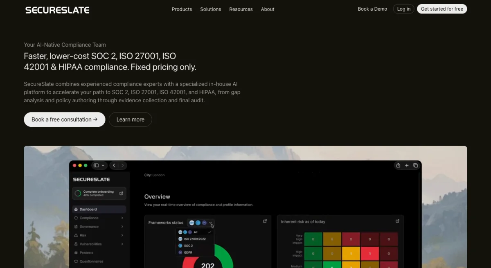Click the Pentests bug icon
The height and width of the screenshot is (268, 491).
pyautogui.click(x=76, y=252)
